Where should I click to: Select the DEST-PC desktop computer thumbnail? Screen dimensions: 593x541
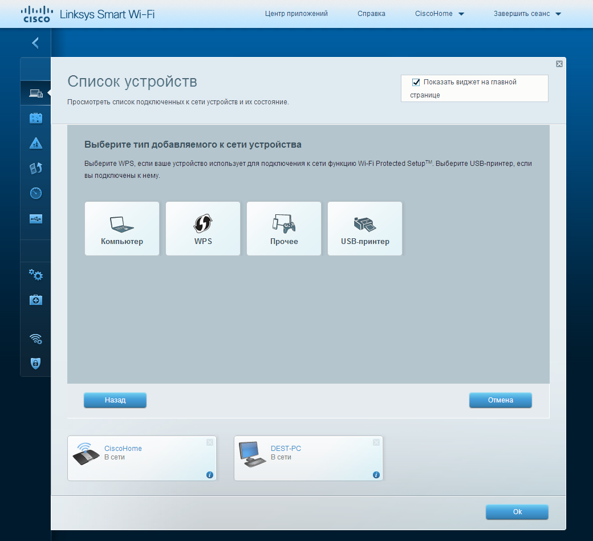click(252, 454)
